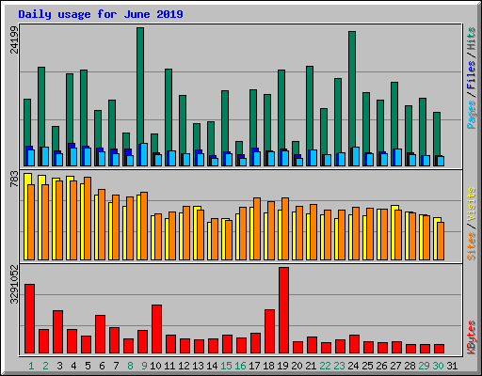Click the red "KBytes" legend label
The height and width of the screenshot is (376, 482).
click(x=472, y=337)
